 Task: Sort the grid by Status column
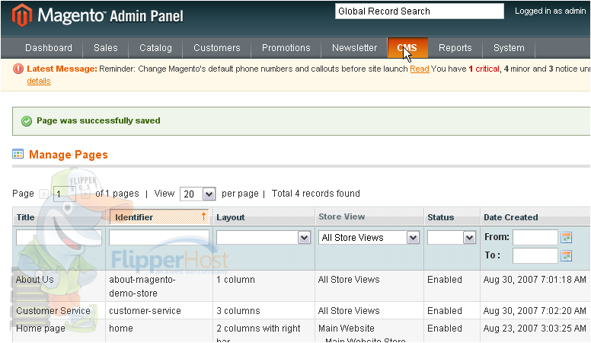(x=441, y=217)
